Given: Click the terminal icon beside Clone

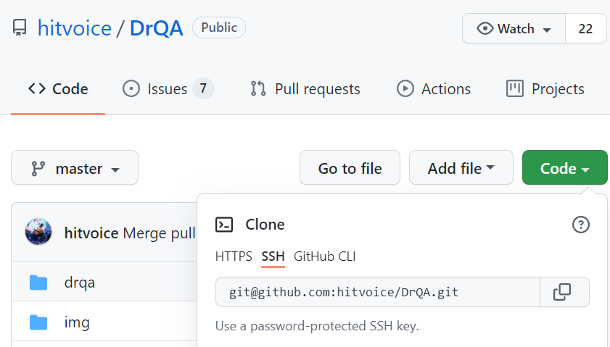Looking at the screenshot, I should [x=224, y=225].
